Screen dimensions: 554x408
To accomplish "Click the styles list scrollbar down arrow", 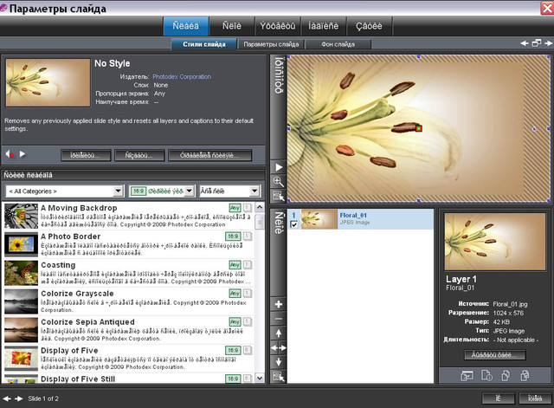I will [x=260, y=379].
